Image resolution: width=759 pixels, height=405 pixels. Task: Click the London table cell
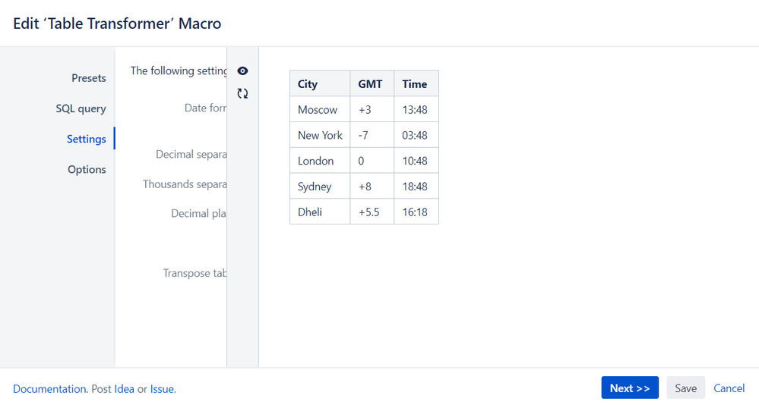click(x=315, y=161)
